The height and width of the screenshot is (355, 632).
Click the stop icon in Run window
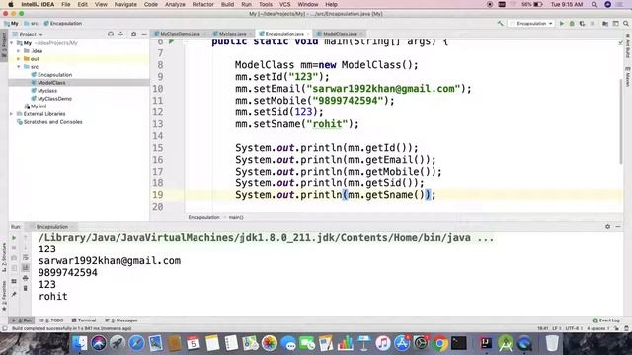click(x=14, y=248)
